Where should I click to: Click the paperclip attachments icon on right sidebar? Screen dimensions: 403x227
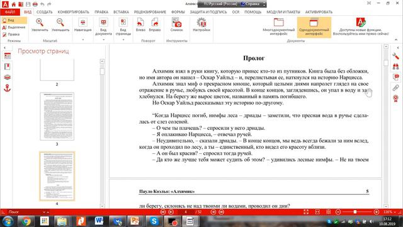pyautogui.click(x=395, y=88)
